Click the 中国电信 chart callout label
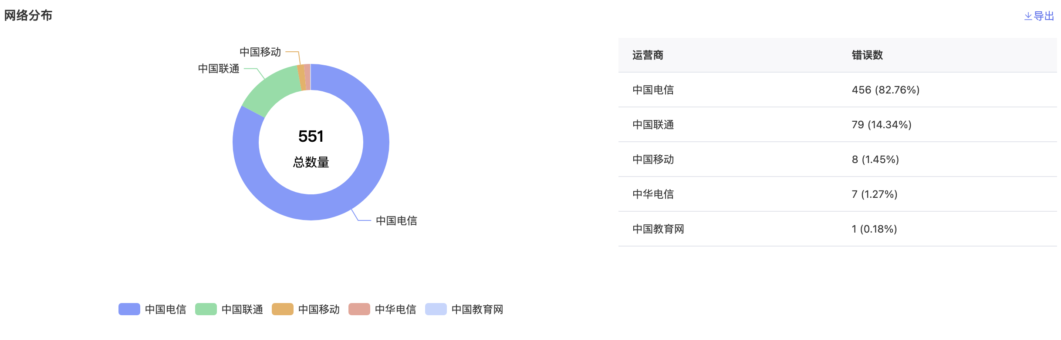 (x=396, y=220)
